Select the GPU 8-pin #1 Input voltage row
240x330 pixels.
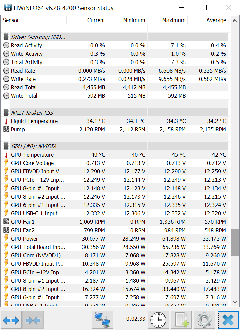(114, 188)
